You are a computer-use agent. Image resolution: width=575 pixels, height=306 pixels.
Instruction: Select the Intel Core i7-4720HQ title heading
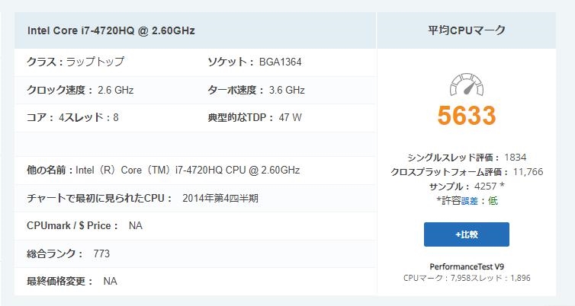pos(111,30)
